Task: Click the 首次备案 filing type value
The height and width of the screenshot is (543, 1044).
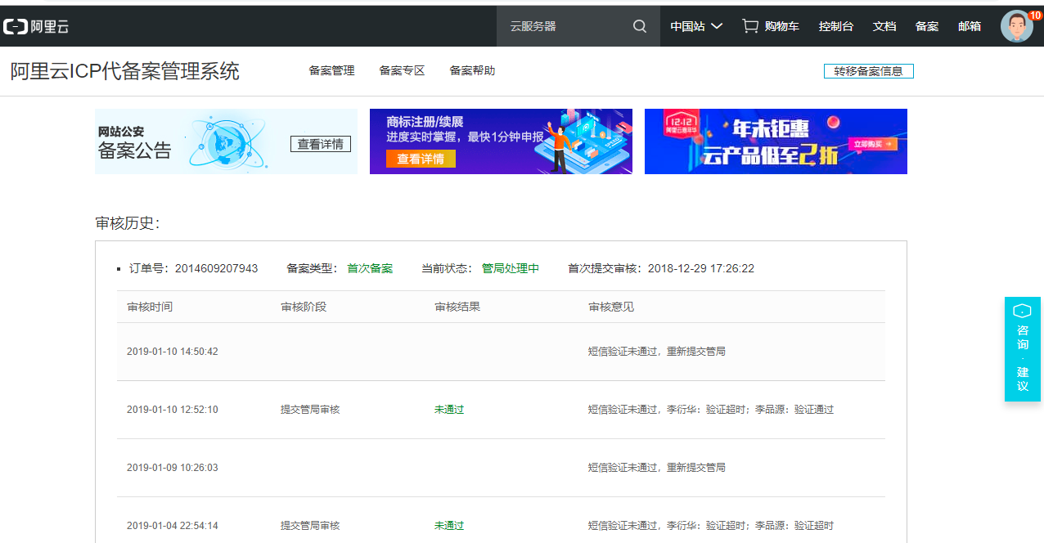Action: [370, 268]
